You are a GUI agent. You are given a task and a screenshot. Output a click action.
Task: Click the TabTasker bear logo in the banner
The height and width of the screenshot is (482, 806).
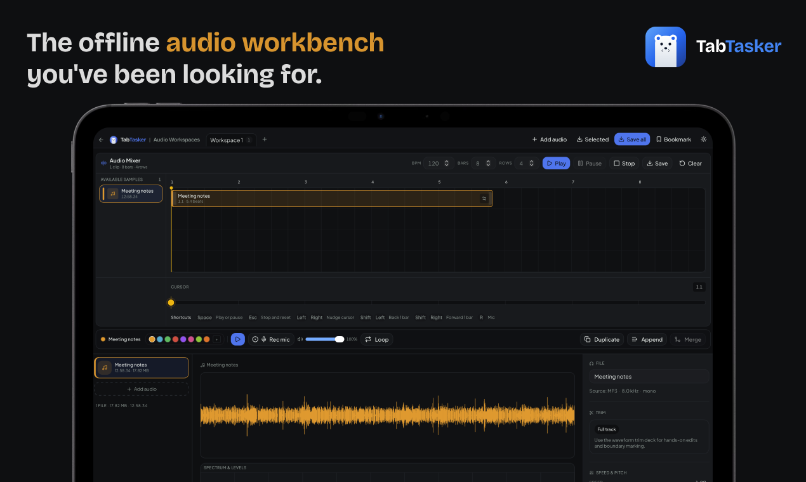666,46
